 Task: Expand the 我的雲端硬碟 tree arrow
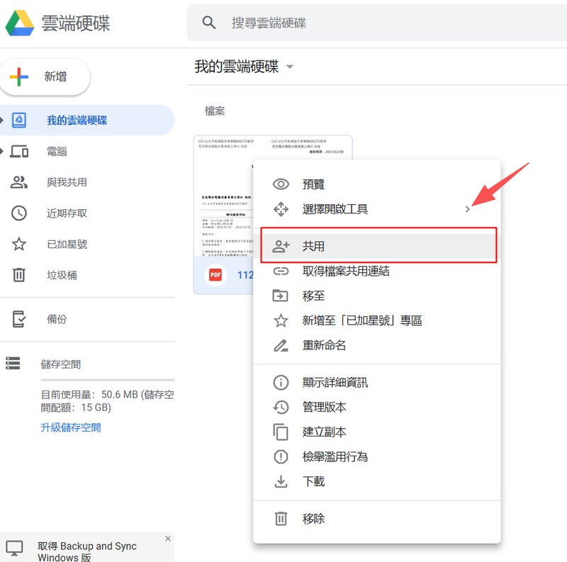[3, 120]
